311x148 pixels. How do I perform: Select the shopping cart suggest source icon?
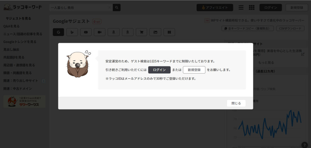click(142, 32)
